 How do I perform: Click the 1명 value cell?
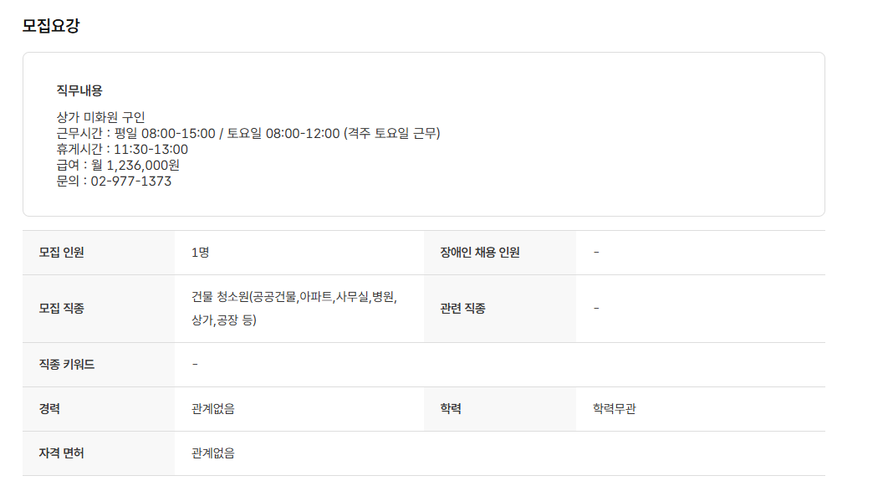(201, 253)
